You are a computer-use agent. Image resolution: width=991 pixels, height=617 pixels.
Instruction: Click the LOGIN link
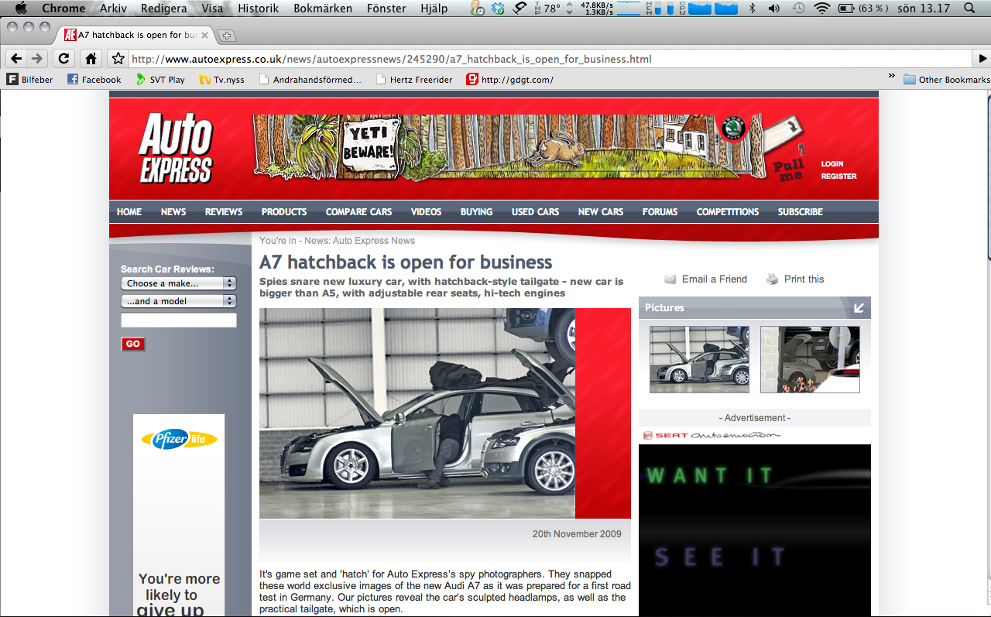click(832, 164)
